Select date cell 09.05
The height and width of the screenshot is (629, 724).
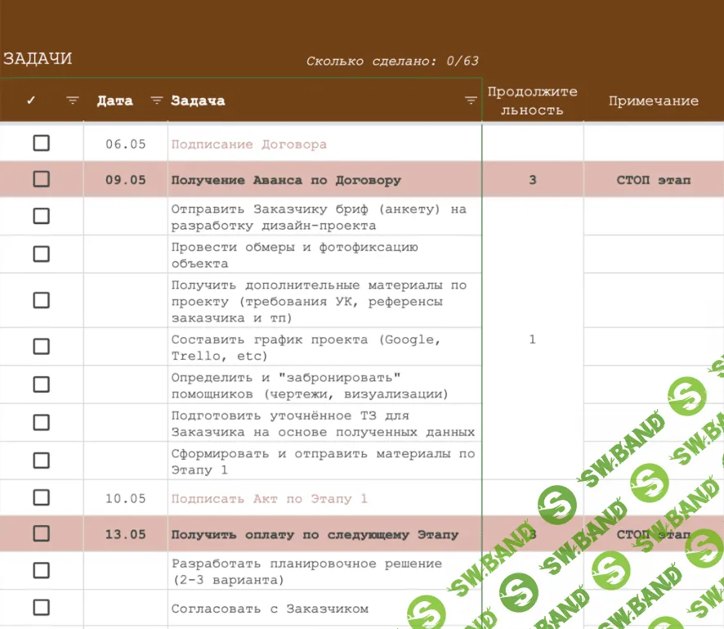coord(126,180)
